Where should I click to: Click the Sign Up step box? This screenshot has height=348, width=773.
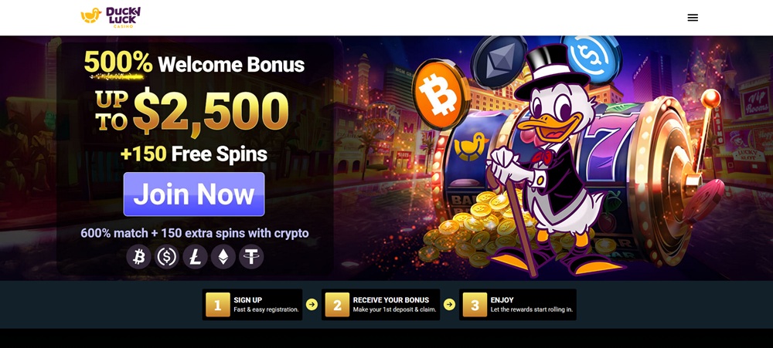tap(253, 305)
